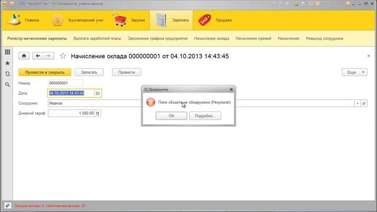Open Выплата заработной платы
Screen dimensions: 377x212
[97, 38]
